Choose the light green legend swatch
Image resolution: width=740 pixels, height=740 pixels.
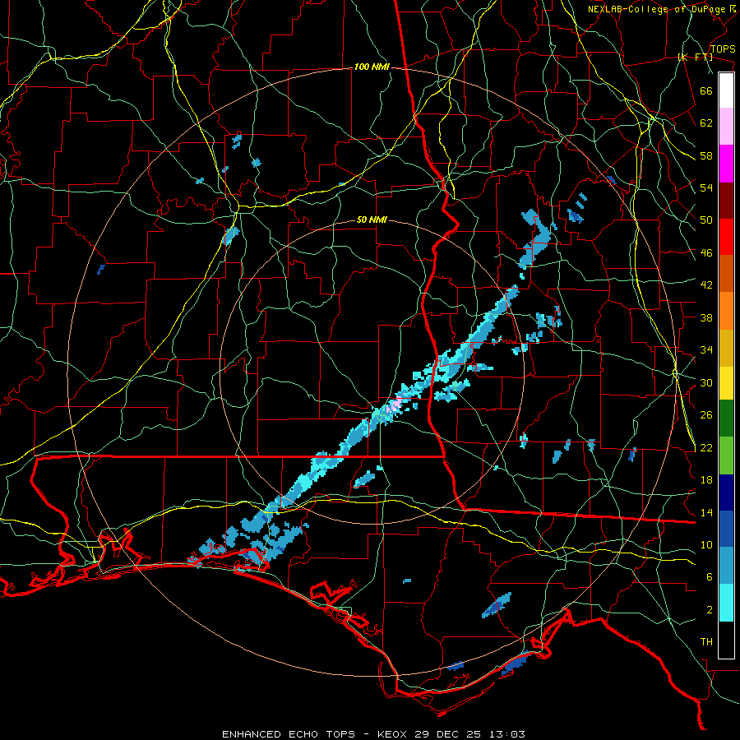(x=726, y=456)
